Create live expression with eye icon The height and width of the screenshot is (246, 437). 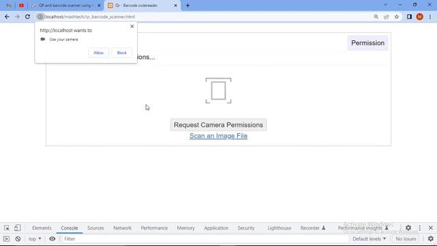point(52,238)
